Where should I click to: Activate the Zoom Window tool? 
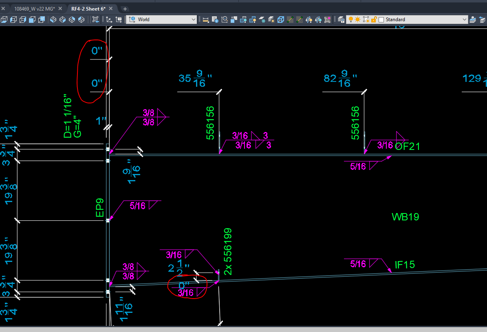[96, 19]
